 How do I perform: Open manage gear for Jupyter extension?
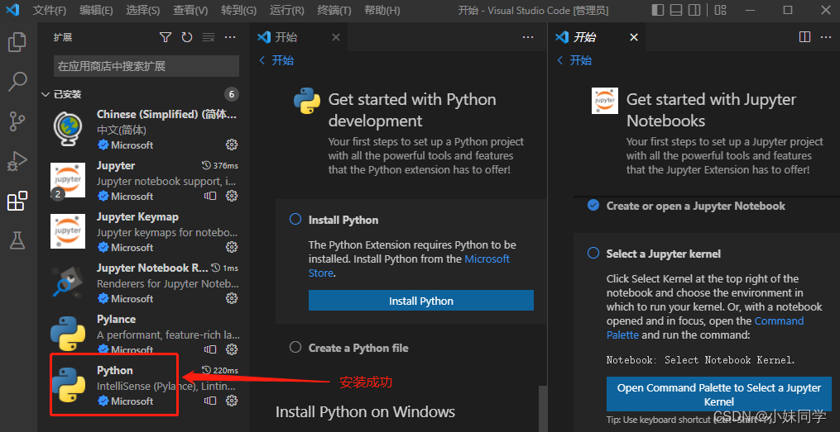[x=232, y=196]
